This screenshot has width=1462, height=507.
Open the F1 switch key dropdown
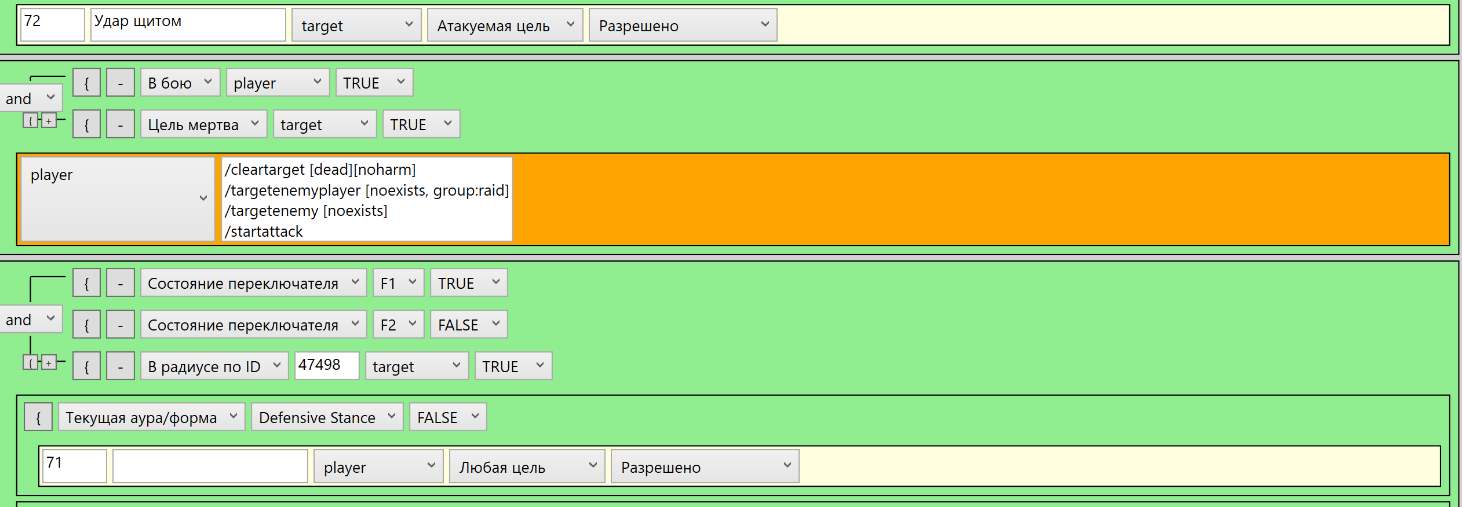[398, 283]
